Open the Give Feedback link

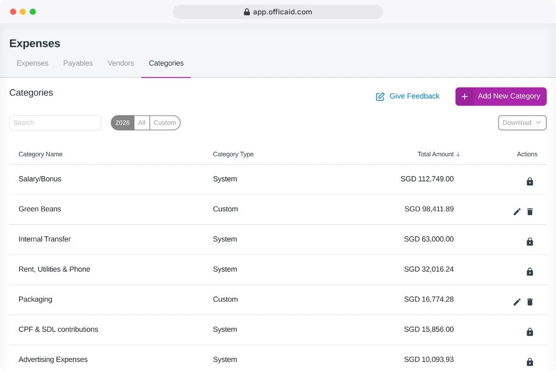point(407,96)
